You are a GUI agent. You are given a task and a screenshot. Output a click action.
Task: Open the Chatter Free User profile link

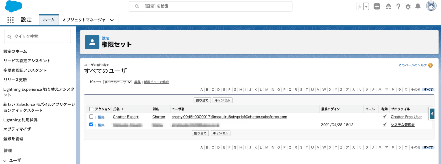coord(406,117)
